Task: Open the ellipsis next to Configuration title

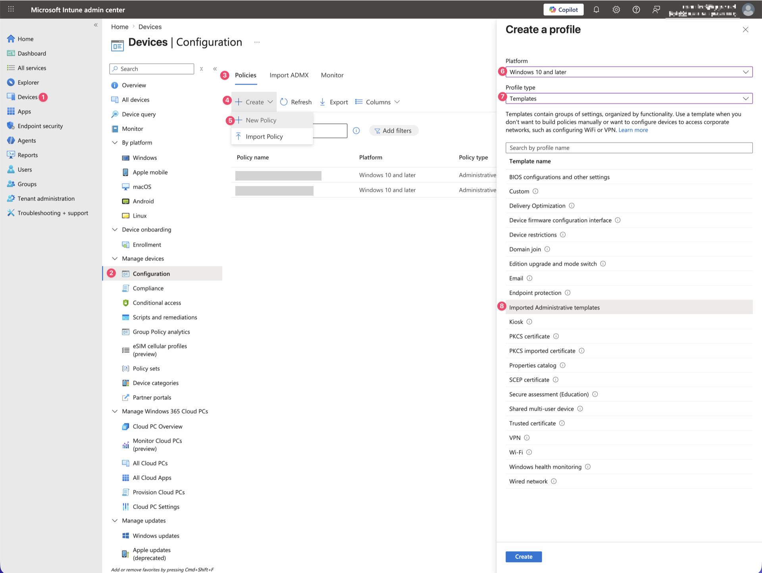Action: (x=257, y=42)
